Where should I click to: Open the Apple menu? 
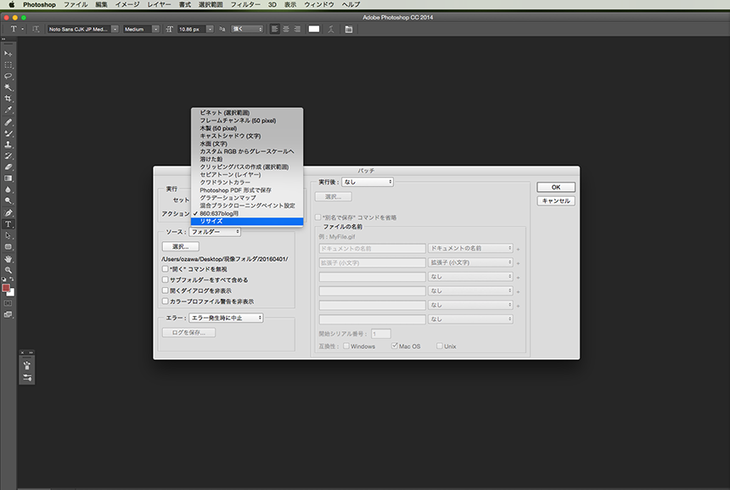point(12,4)
